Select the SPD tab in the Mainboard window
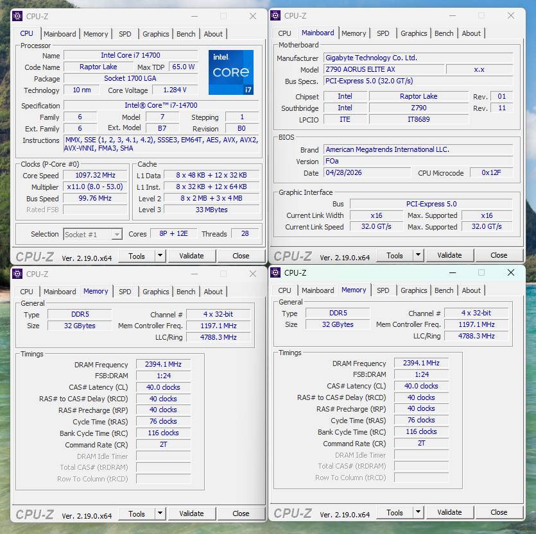The height and width of the screenshot is (534, 536). (x=383, y=33)
